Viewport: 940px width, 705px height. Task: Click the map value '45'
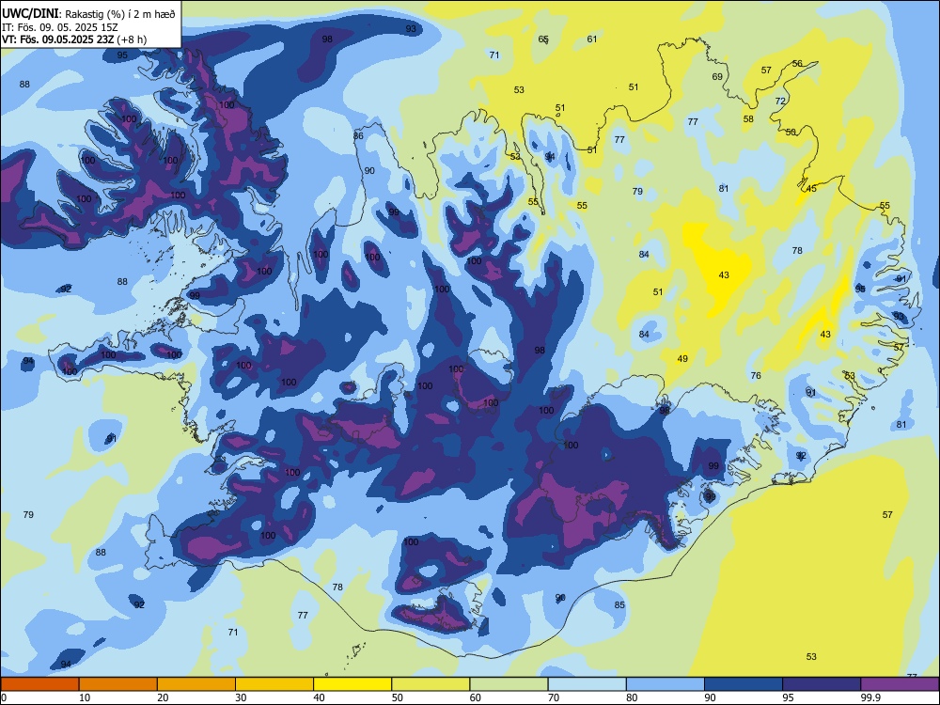(811, 189)
